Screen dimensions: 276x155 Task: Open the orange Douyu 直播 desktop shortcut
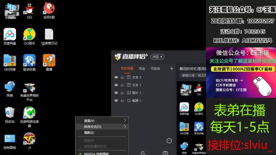pyautogui.click(x=49, y=63)
